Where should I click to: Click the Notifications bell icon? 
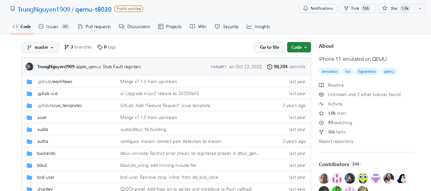pyautogui.click(x=306, y=8)
